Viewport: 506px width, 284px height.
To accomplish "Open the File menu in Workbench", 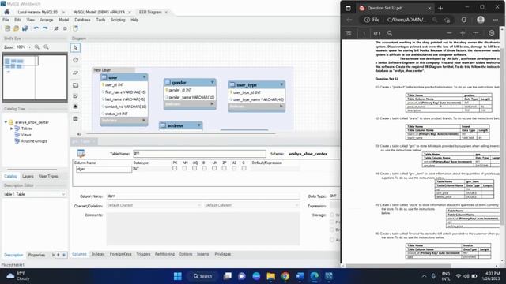I will click(x=6, y=20).
